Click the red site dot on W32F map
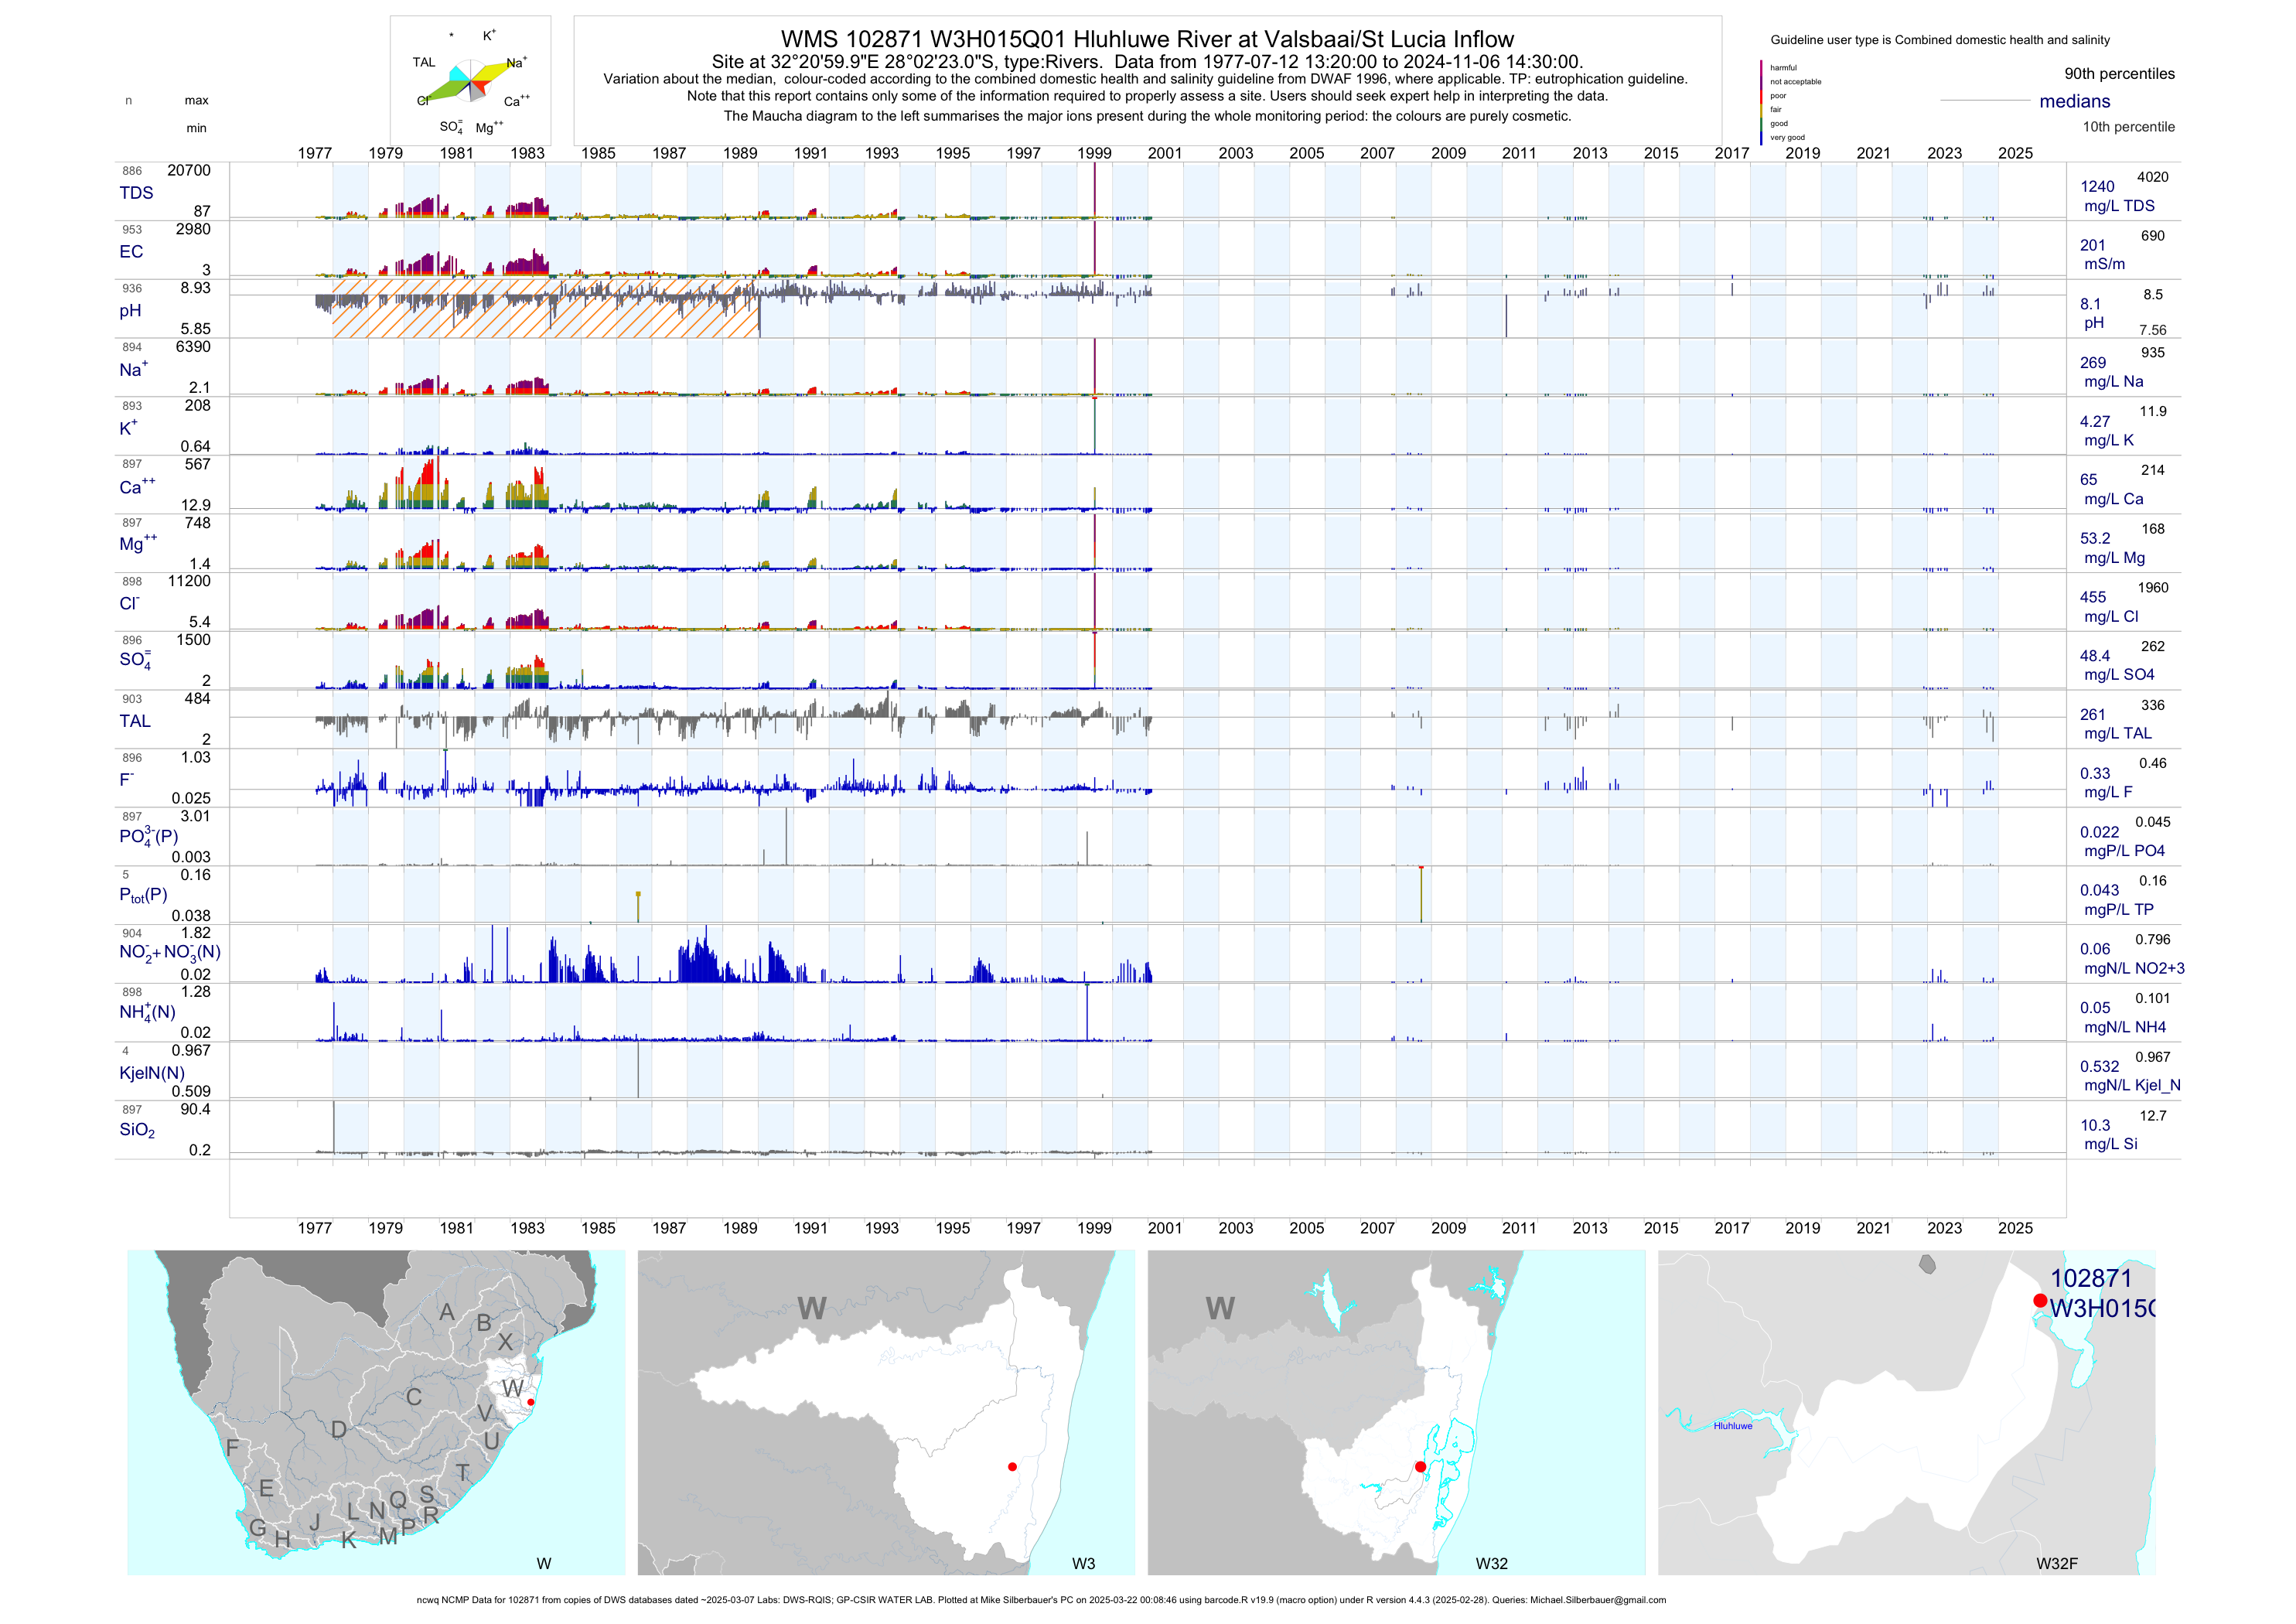The width and height of the screenshot is (2296, 1624). [2040, 1300]
